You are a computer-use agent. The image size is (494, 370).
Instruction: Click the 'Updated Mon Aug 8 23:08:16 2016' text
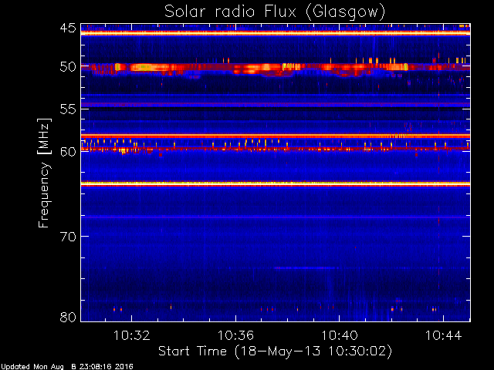click(67, 367)
